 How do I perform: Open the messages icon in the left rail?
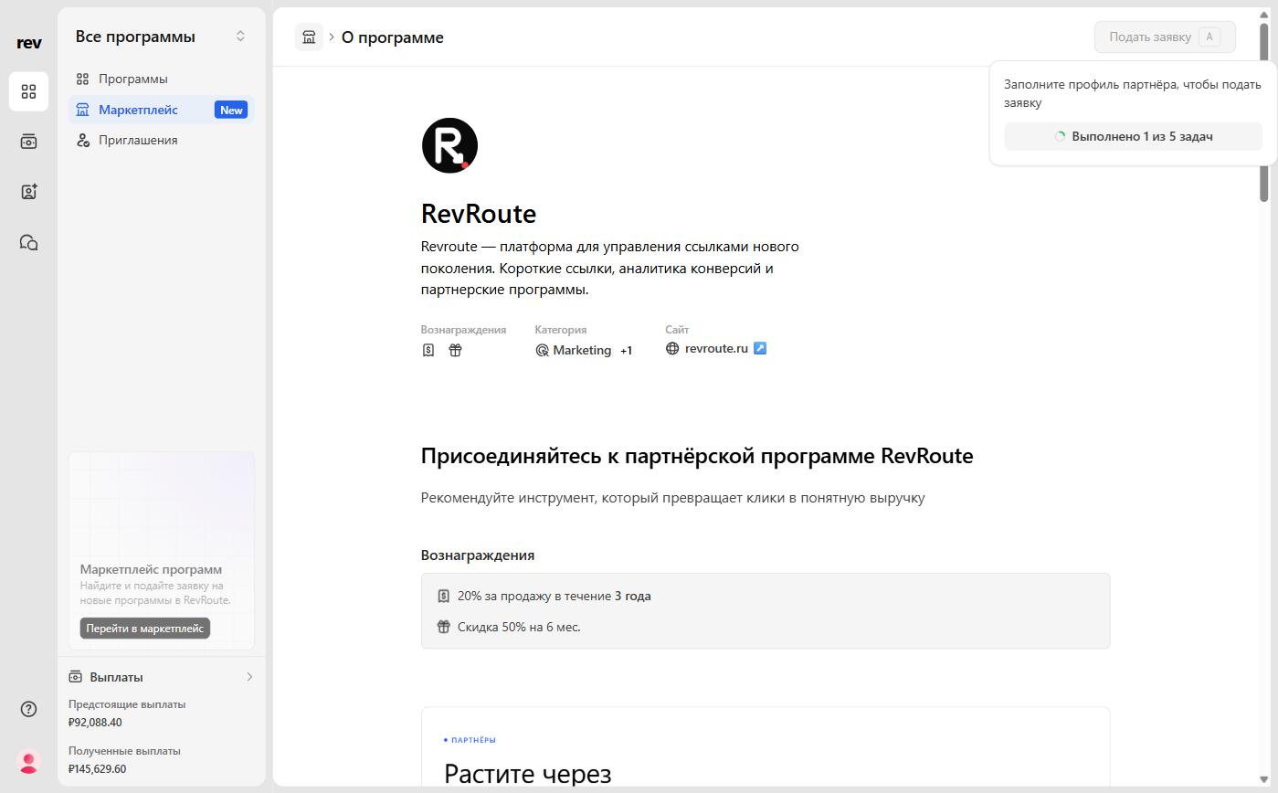tap(28, 242)
